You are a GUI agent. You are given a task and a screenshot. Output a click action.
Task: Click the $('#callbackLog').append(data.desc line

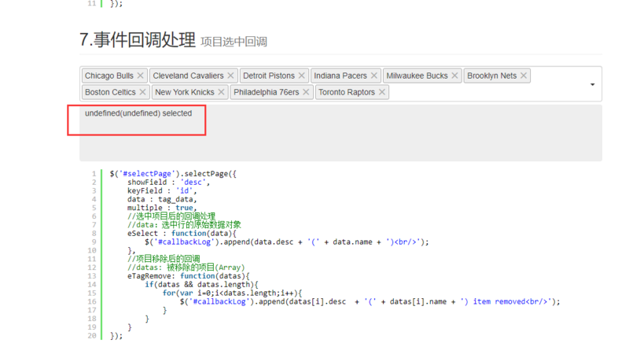(x=287, y=242)
